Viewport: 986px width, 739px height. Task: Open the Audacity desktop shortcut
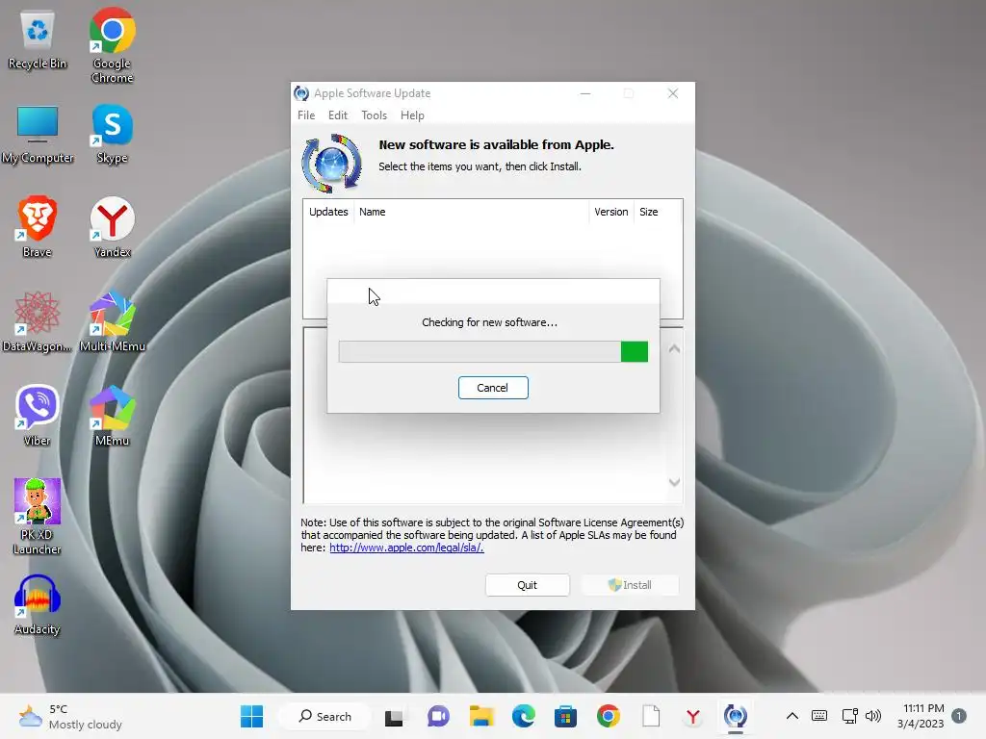[x=38, y=605]
